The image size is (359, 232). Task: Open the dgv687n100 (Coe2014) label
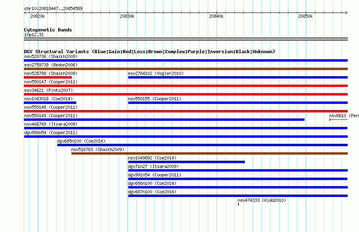click(152, 192)
